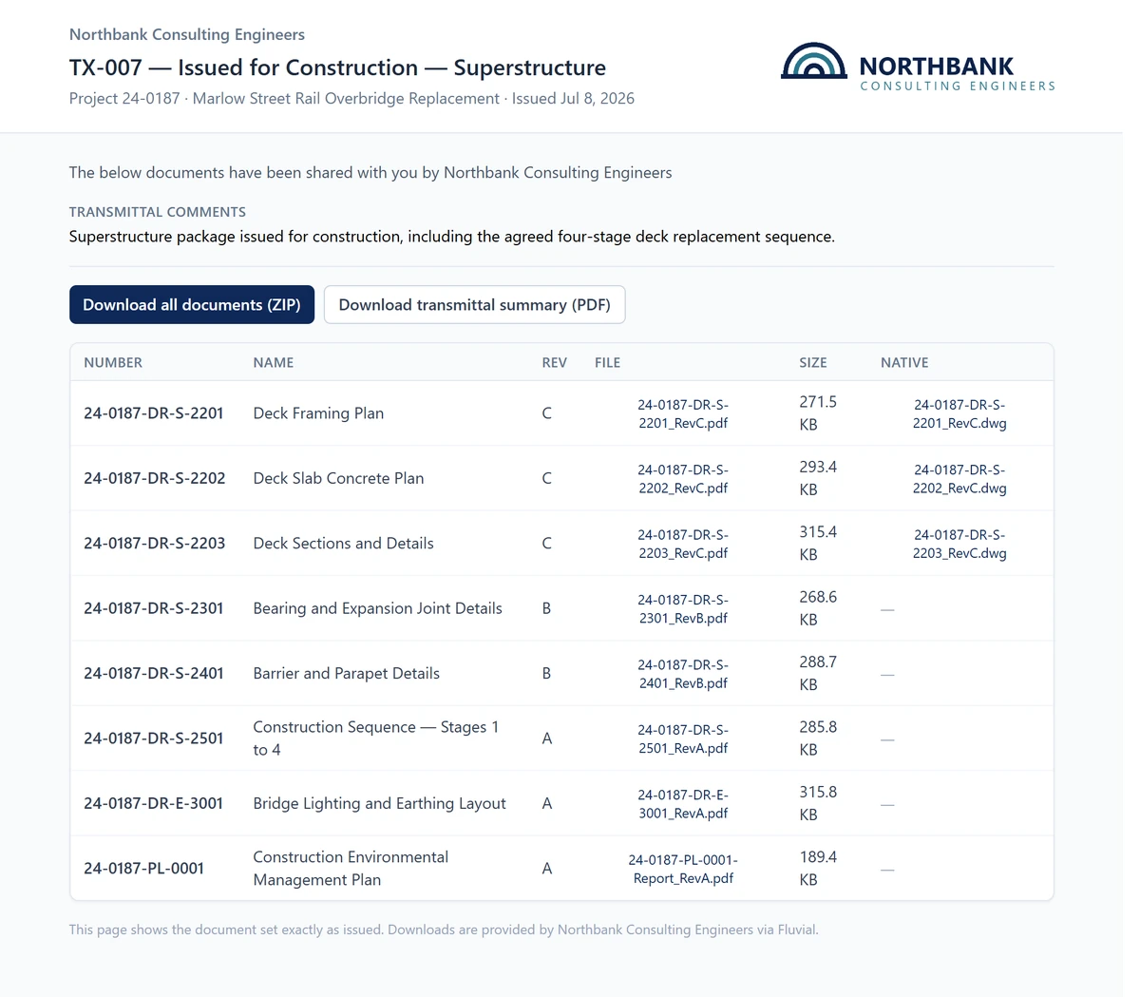Screen dimensions: 1140x997
Task: Open file 24-0187-DR-S-2401_RevB.pdf
Action: pyautogui.click(x=683, y=674)
